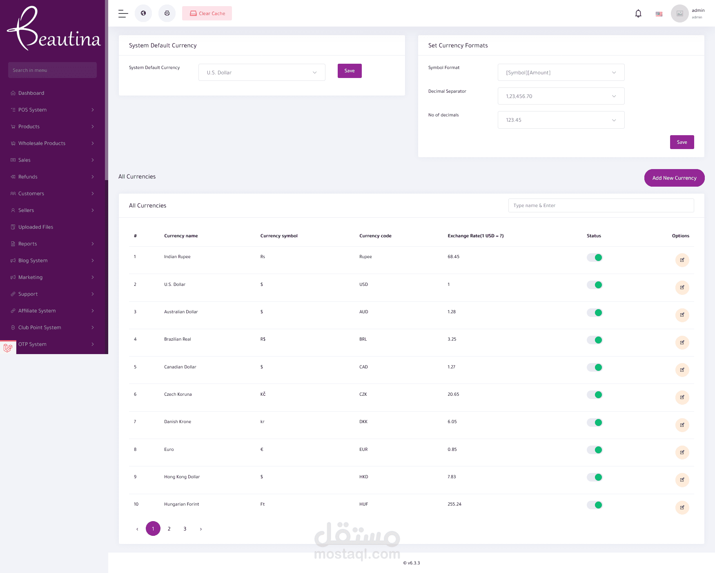Toggle Canadian Dollar status switch
715x573 pixels.
click(x=595, y=367)
